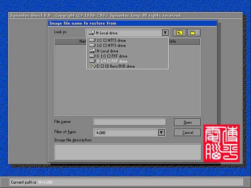Click the File name input field
The width and height of the screenshot is (251, 188).
coord(130,122)
